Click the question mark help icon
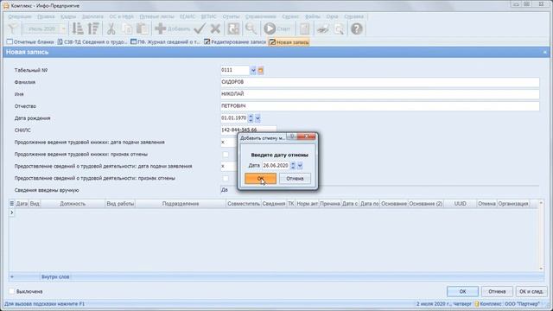The image size is (553, 311). coord(357,29)
